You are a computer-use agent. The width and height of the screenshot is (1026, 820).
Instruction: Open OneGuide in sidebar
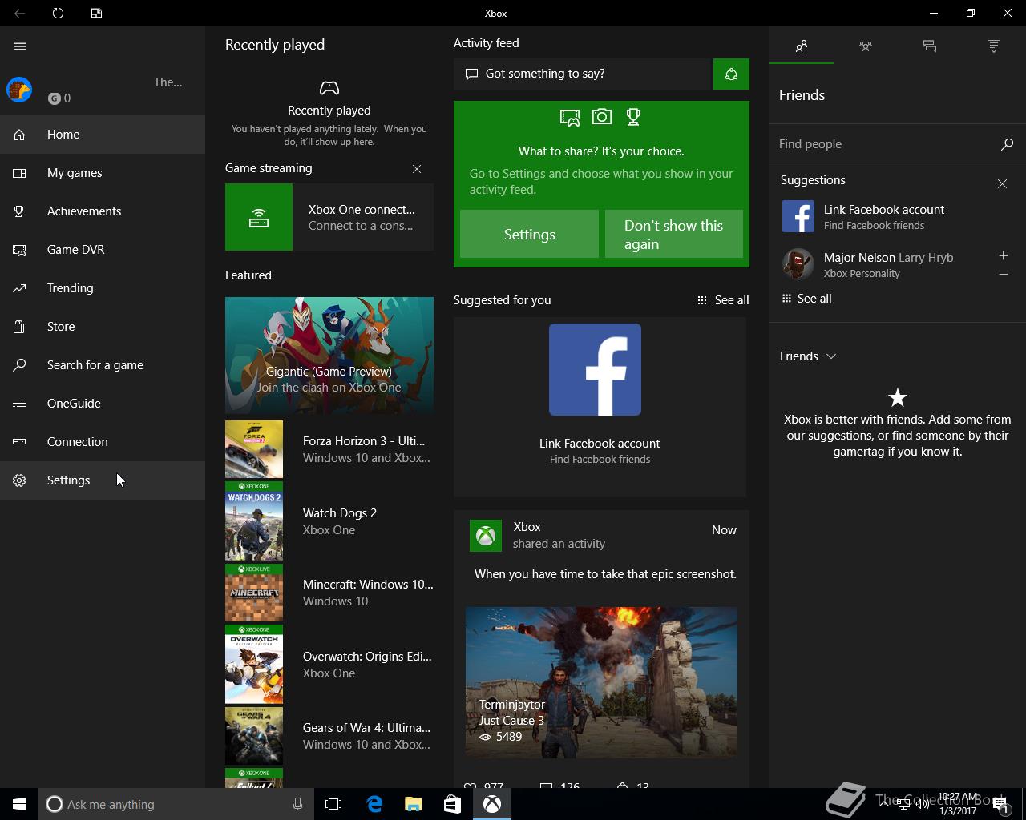click(x=103, y=404)
